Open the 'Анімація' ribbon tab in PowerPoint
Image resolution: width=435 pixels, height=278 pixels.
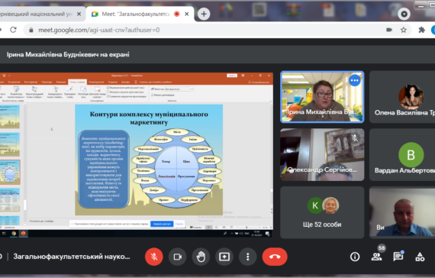pos(61,82)
